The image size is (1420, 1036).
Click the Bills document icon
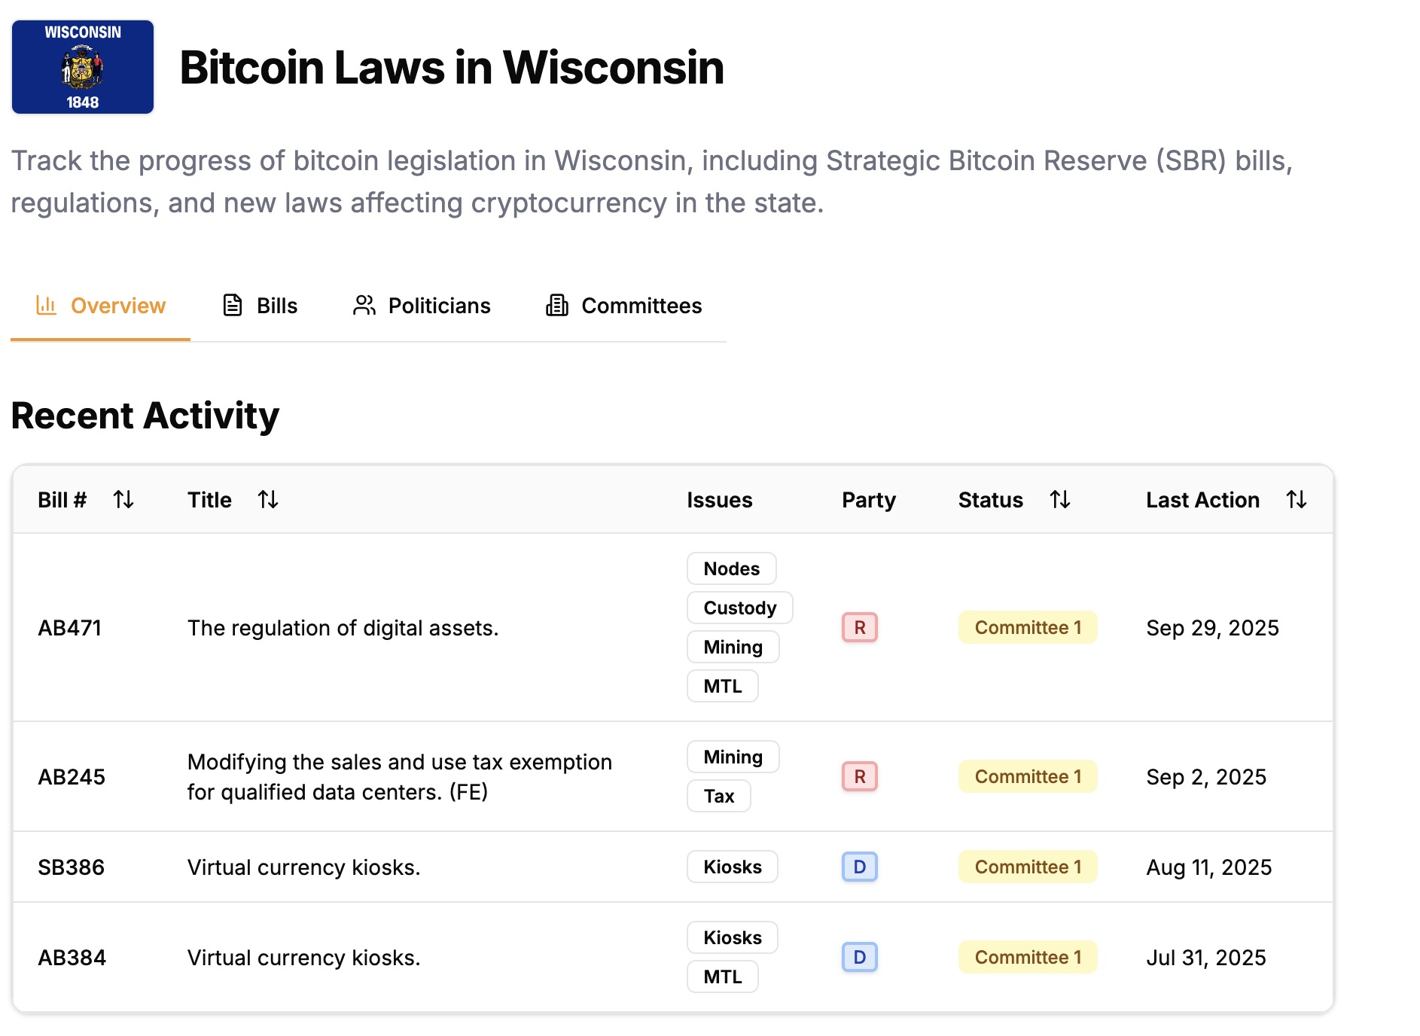[x=233, y=305]
